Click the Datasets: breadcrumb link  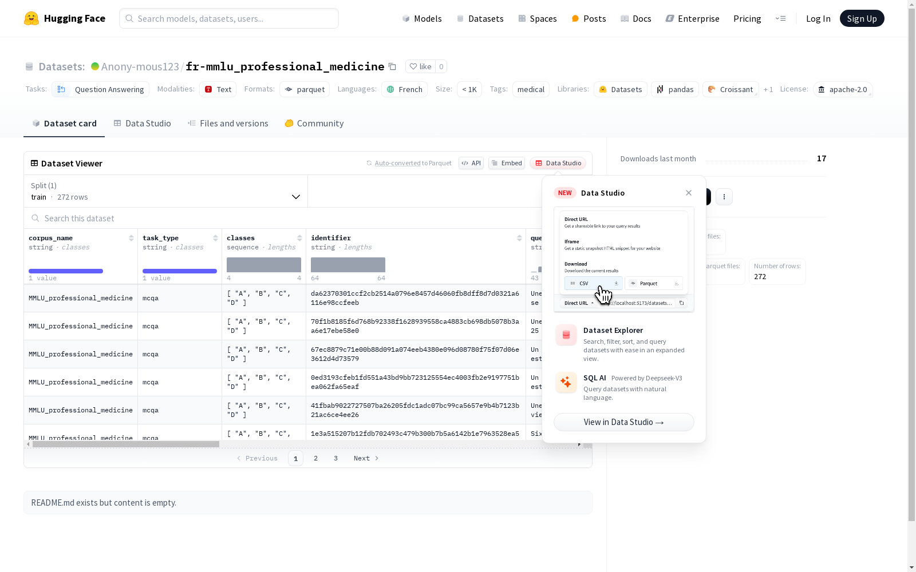[x=61, y=66]
